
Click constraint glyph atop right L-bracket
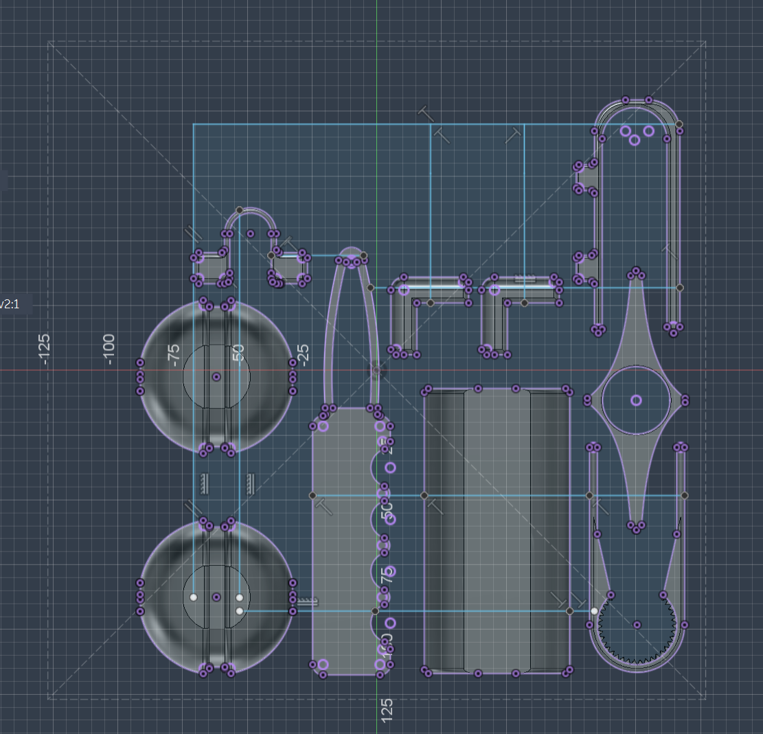click(525, 279)
